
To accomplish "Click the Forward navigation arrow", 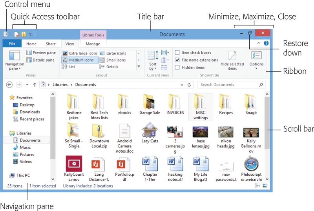I will click(19, 85).
